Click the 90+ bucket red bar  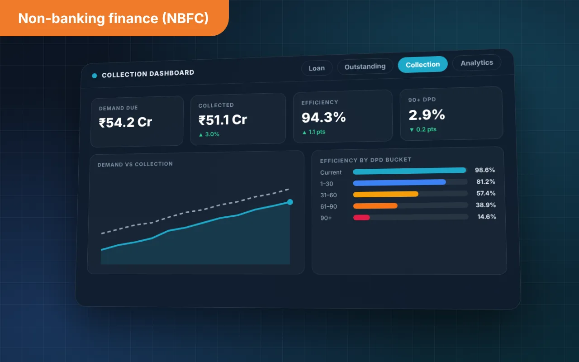pos(361,218)
